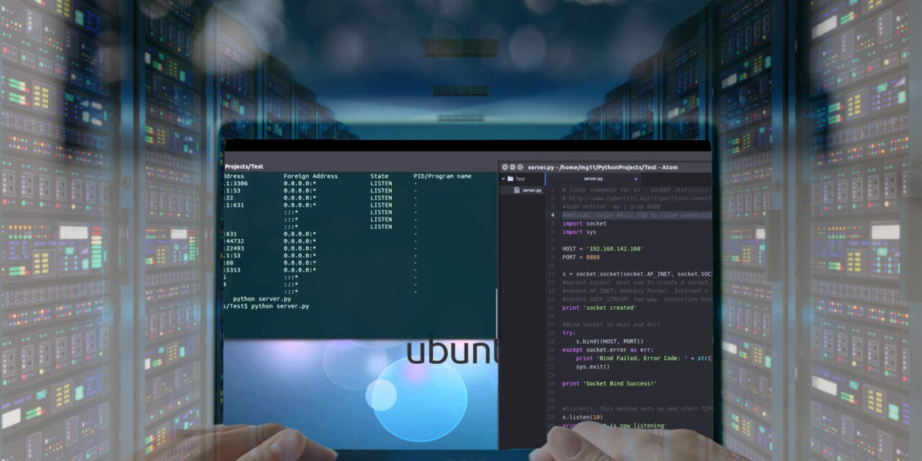
Task: Click the Atom window maximize button
Action: pos(520,167)
